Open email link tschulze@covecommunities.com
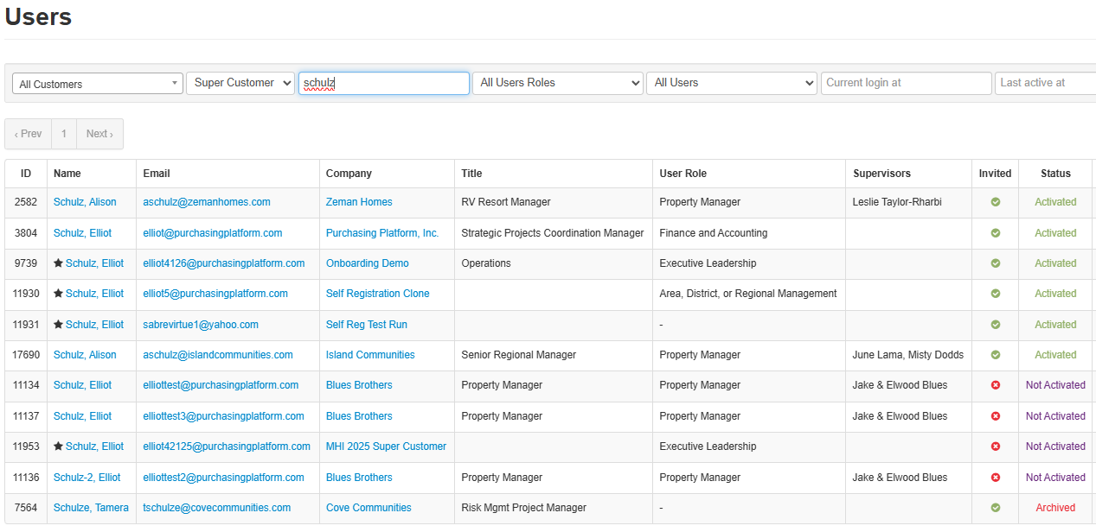Viewport: 1096px width, 532px height. tap(216, 508)
